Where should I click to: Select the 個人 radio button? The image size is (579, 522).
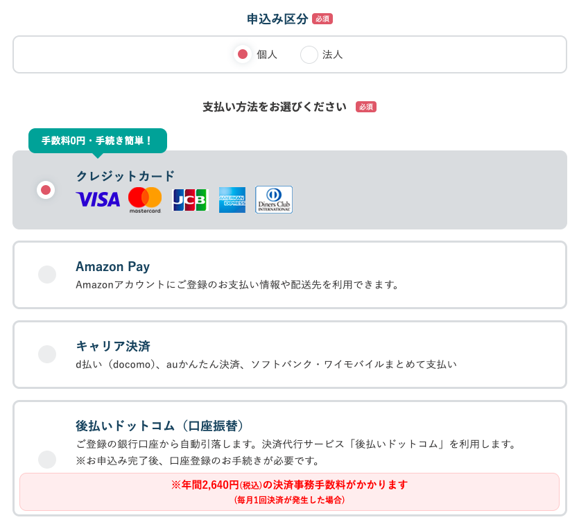(x=243, y=55)
